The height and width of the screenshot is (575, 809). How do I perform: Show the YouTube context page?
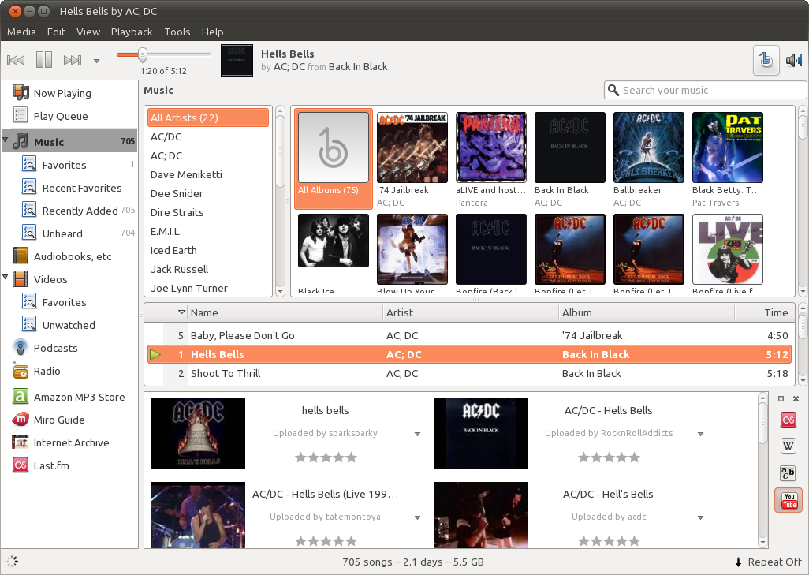click(x=788, y=500)
